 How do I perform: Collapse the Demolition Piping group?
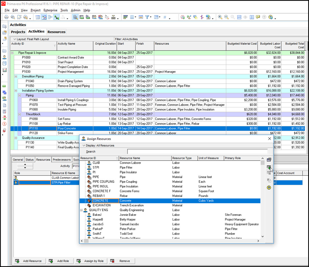tap(16, 76)
